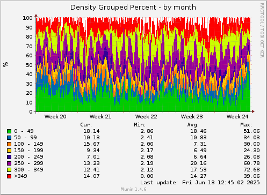
Task: Click current value 9.34 for 150 - 199
Action: [93, 151]
